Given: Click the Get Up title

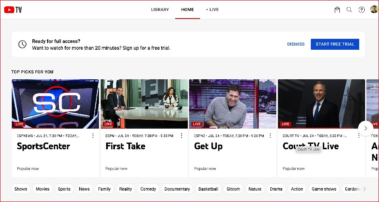Looking at the screenshot, I should pos(208,147).
